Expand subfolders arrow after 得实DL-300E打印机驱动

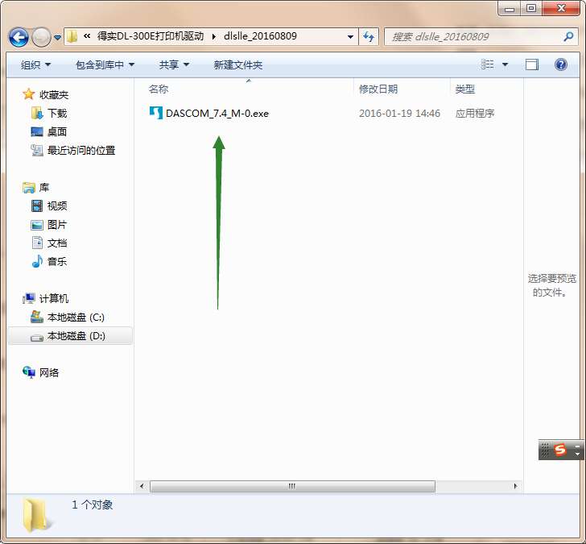[214, 36]
